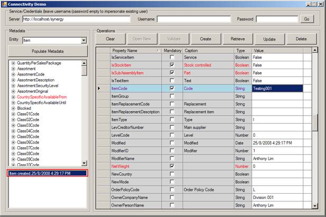Select AssortmentOriginal in metadata tree
Screen dimensions: 326x217
[x=33, y=91]
